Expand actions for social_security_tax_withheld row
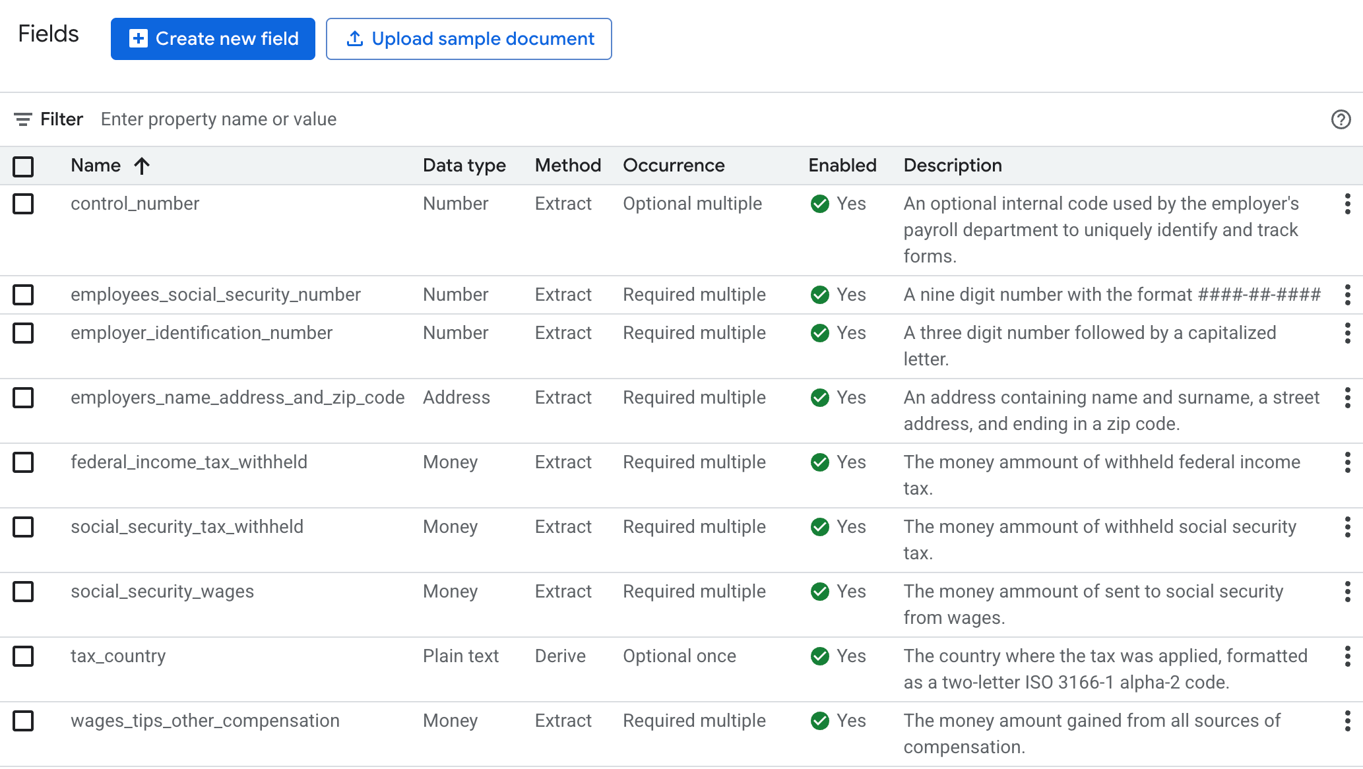The height and width of the screenshot is (769, 1363). [x=1347, y=527]
